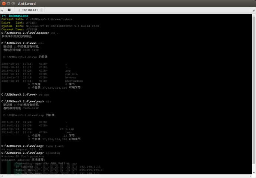The image size is (256, 178).
Task: Click the horizontal scrollbar right arrow
Action: pyautogui.click(x=250, y=176)
